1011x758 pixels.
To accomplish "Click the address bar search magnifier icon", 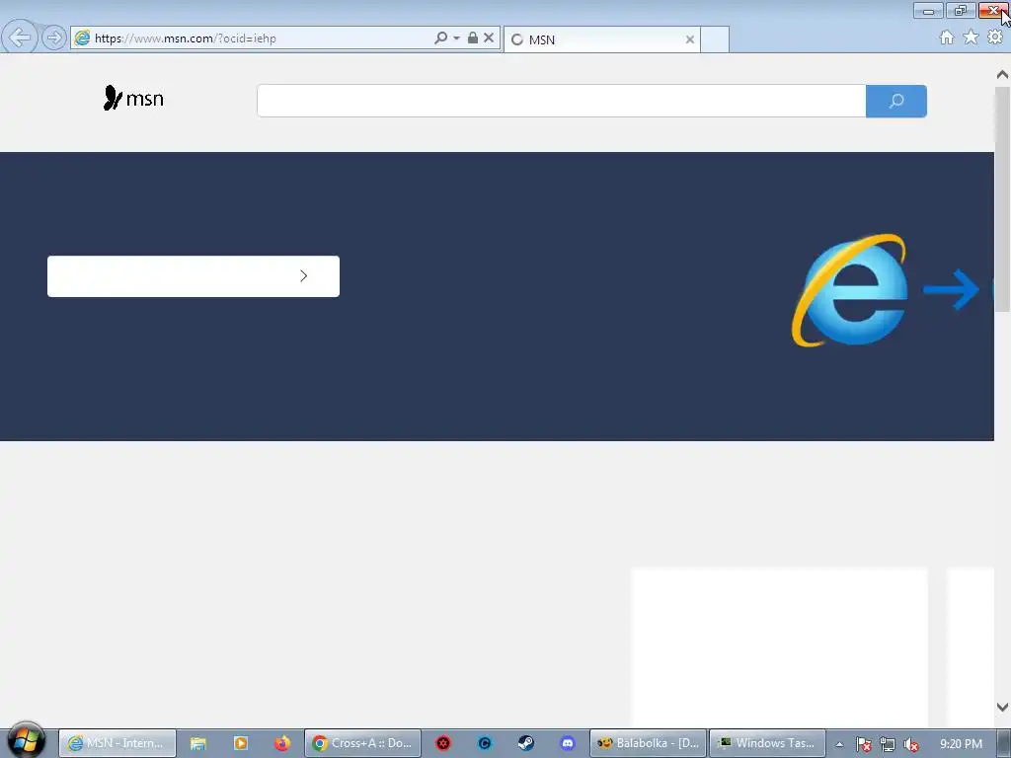I will tap(440, 38).
